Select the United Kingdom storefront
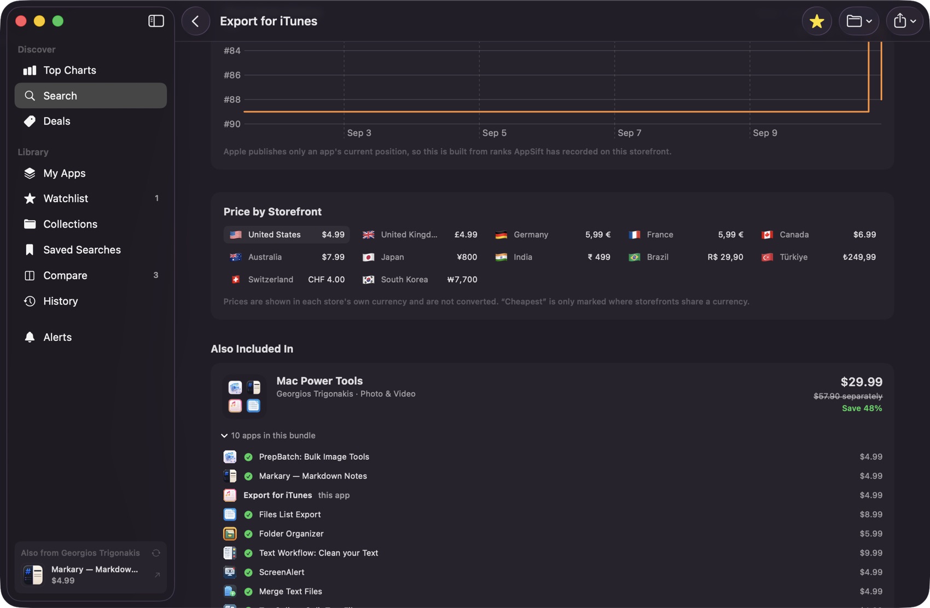 tap(420, 235)
